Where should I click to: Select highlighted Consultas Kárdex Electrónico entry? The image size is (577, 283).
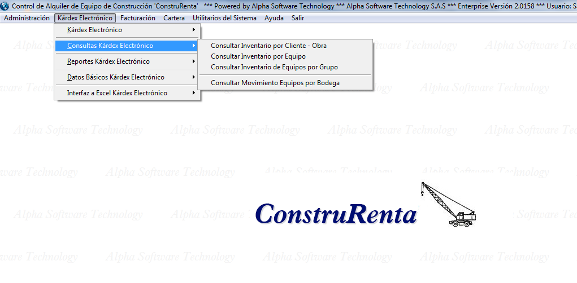[110, 46]
